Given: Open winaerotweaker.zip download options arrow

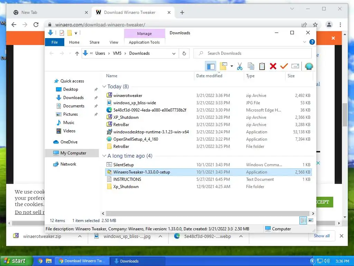Looking at the screenshot, I should point(80,236).
